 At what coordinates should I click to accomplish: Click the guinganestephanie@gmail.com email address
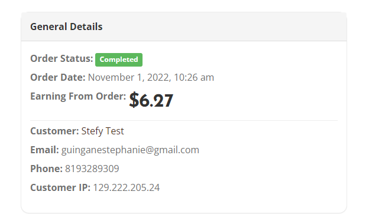pos(130,150)
